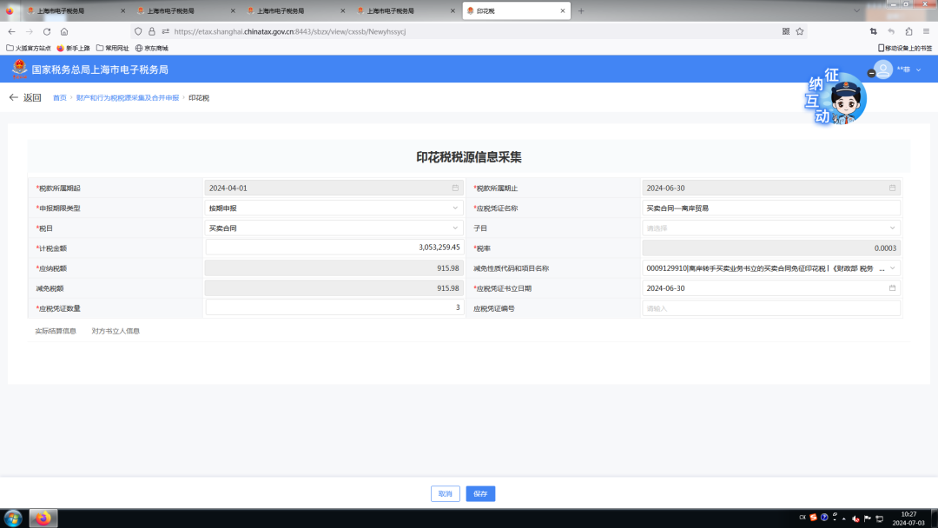This screenshot has height=528, width=938.
Task: Expand the 税目 dropdown showing 买卖合同
Action: click(455, 228)
